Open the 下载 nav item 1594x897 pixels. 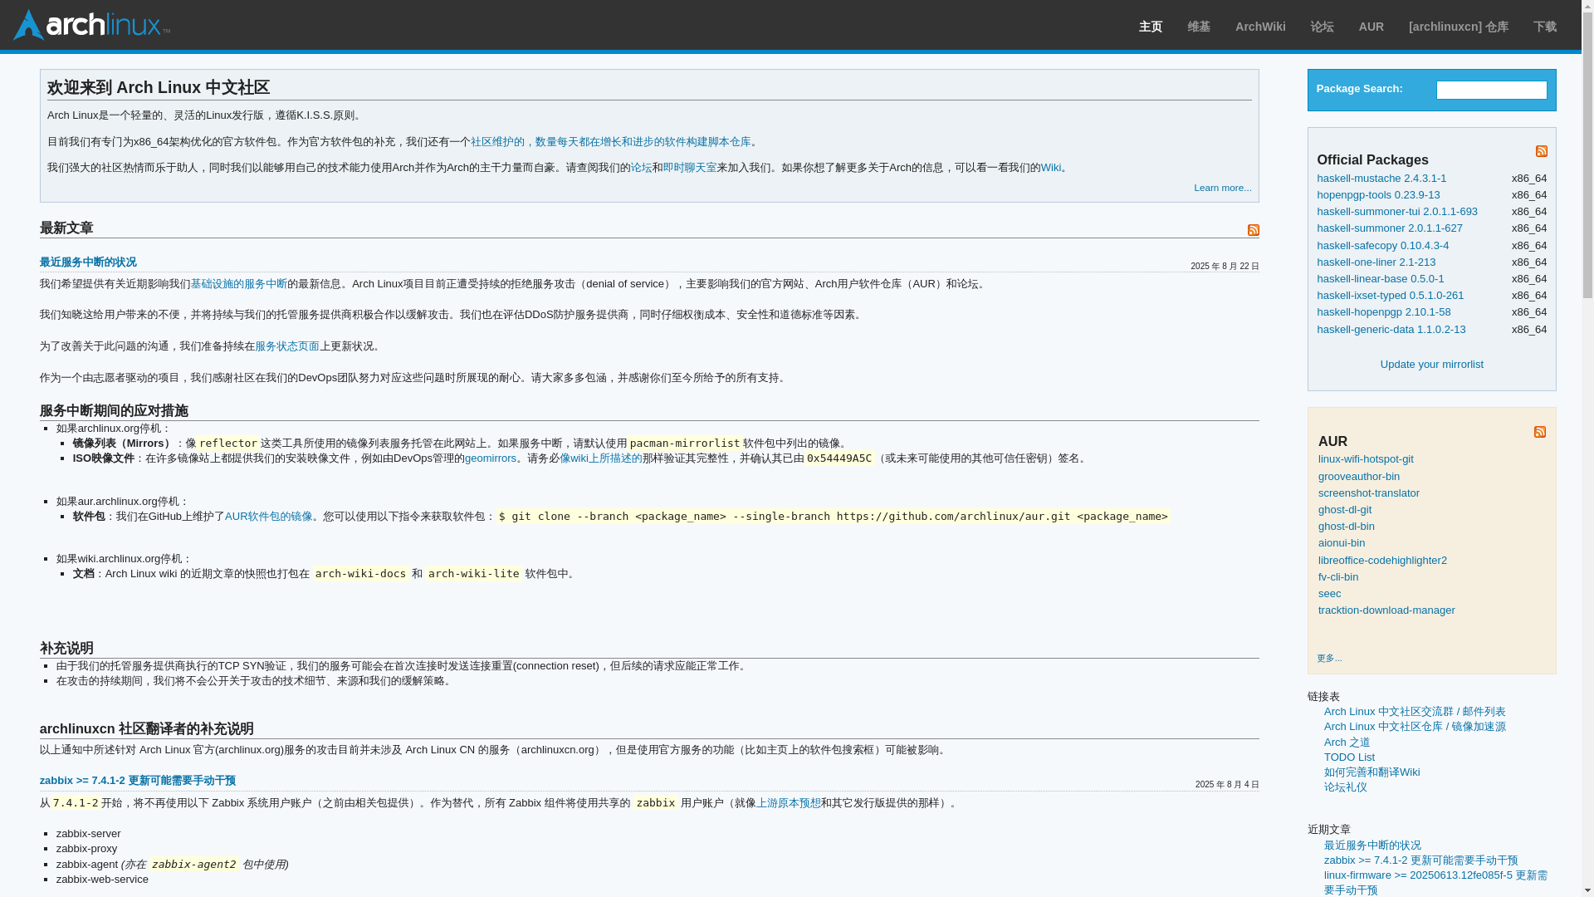[x=1544, y=27]
